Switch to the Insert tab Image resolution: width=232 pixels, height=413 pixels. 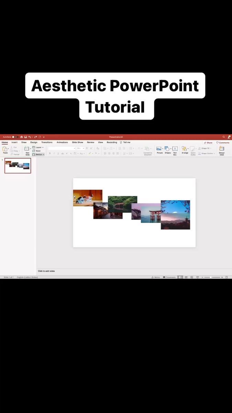click(x=14, y=142)
